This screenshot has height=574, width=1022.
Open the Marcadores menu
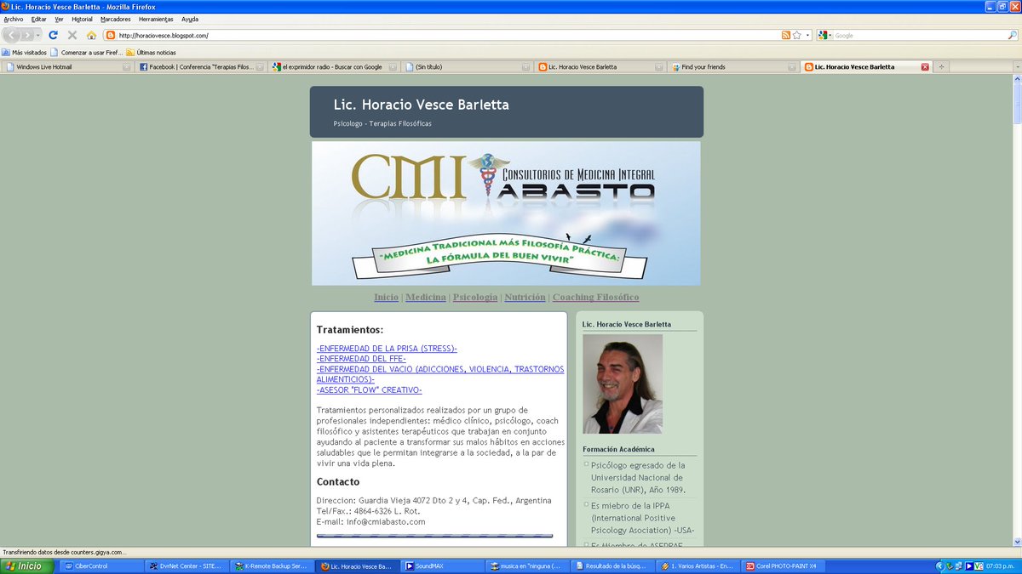(x=116, y=19)
